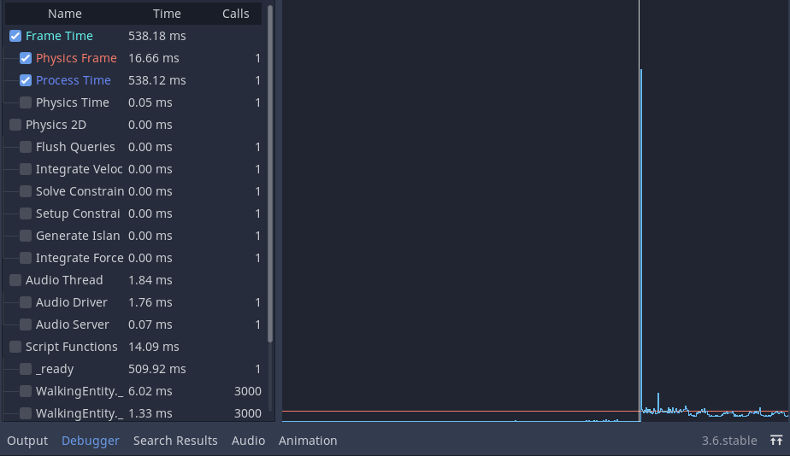790x456 pixels.
Task: Uncheck the Physics Frame checkbox
Action: click(25, 58)
